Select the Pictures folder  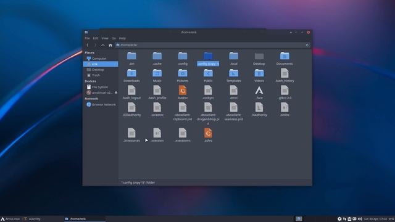coord(183,75)
